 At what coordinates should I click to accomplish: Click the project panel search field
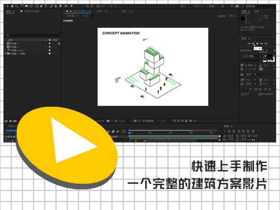pos(32,35)
